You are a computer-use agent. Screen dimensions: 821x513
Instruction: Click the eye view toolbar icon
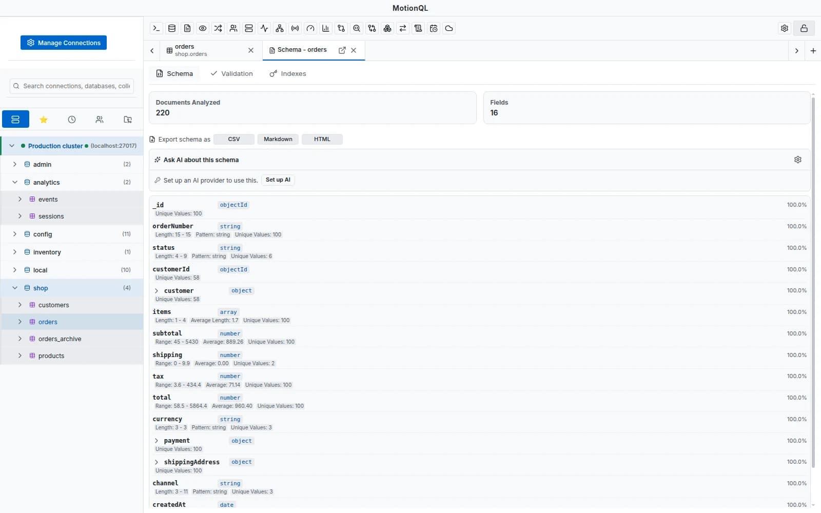coord(203,28)
